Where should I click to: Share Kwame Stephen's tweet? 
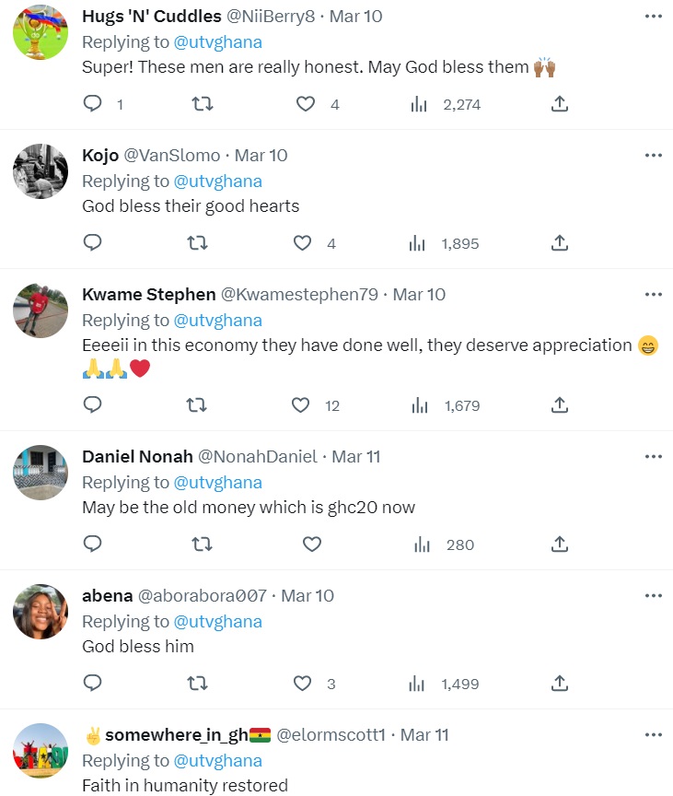(559, 405)
